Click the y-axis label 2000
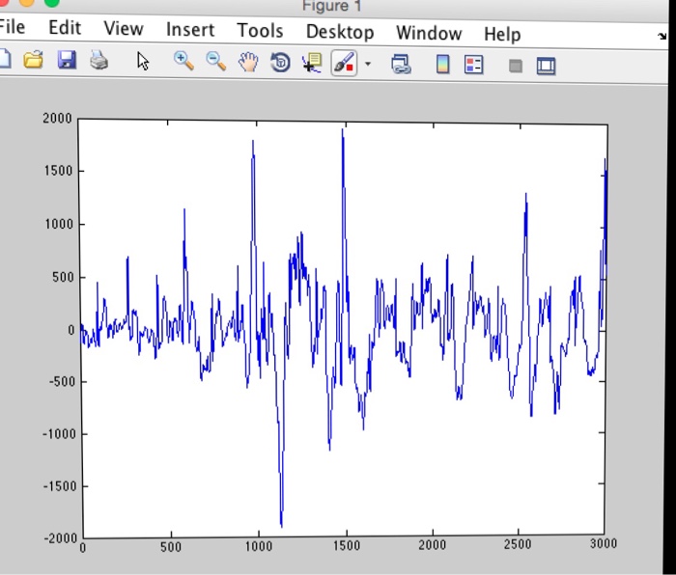Image resolution: width=676 pixels, height=575 pixels. point(57,119)
